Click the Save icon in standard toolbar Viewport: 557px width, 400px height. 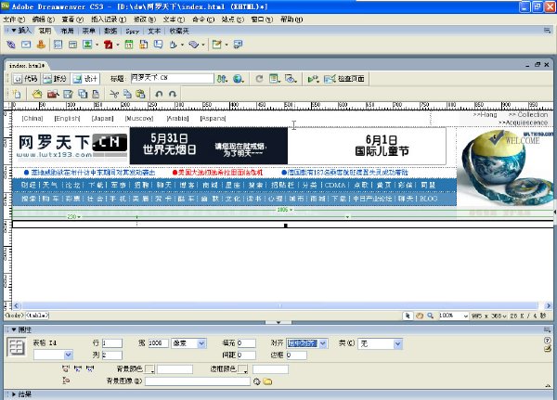68,94
